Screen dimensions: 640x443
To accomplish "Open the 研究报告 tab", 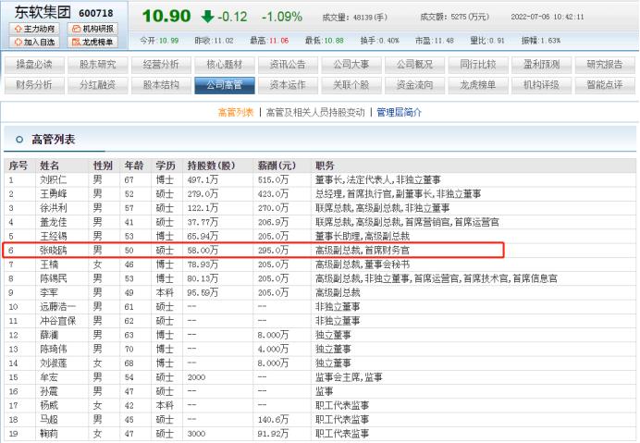I will point(605,65).
